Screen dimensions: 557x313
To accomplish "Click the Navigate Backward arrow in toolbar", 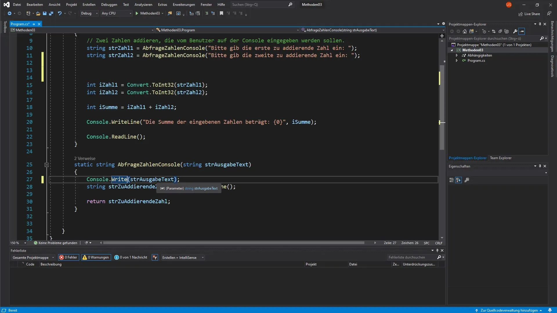I will [10, 13].
